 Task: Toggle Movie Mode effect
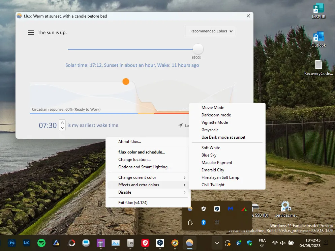227,108
